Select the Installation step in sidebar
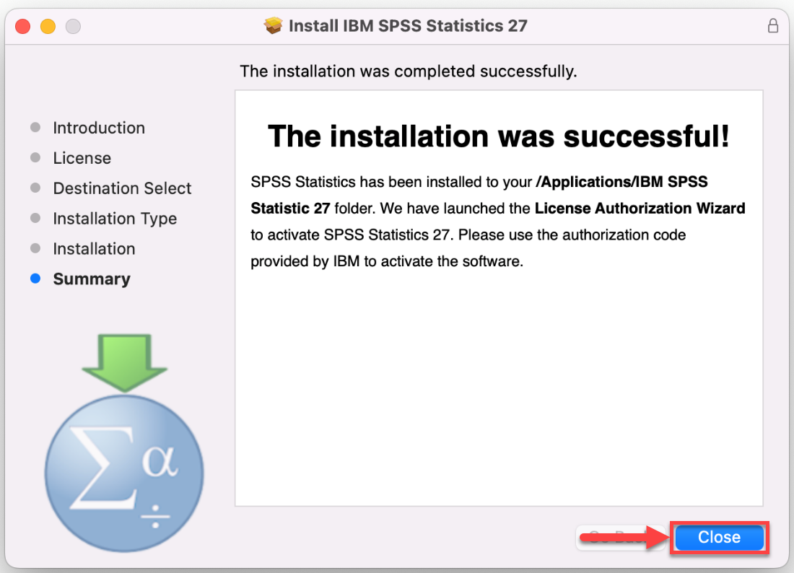The width and height of the screenshot is (794, 573). pos(94,248)
